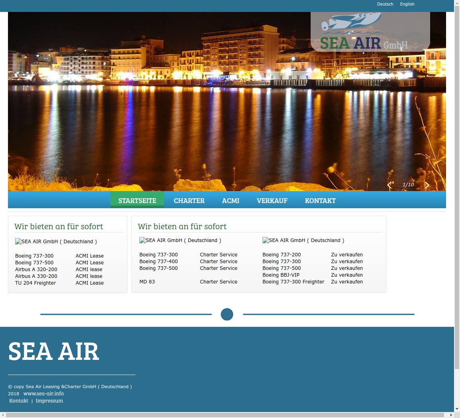Click Boeing 737-200 for sale entry
Viewport: 460px width, 418px height.
tap(282, 255)
